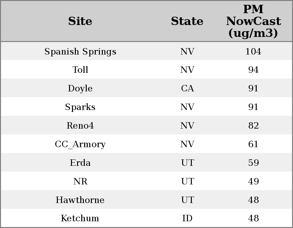Select the Spanish Springs site cell

pos(80,52)
